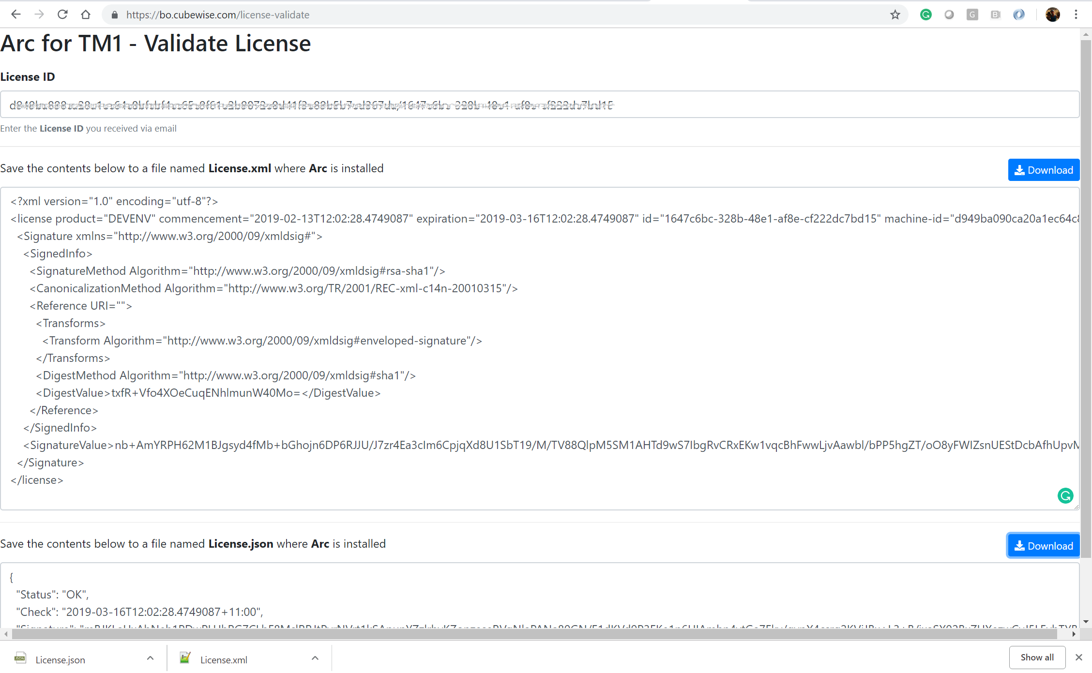The width and height of the screenshot is (1092, 673).
Task: Show all downloads
Action: pyautogui.click(x=1037, y=657)
